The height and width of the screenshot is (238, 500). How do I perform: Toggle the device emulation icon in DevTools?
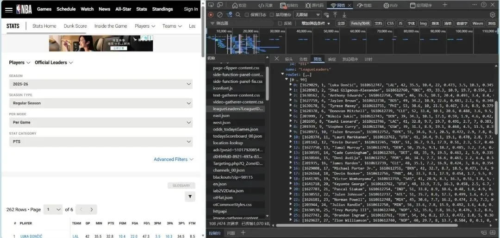coord(220,5)
